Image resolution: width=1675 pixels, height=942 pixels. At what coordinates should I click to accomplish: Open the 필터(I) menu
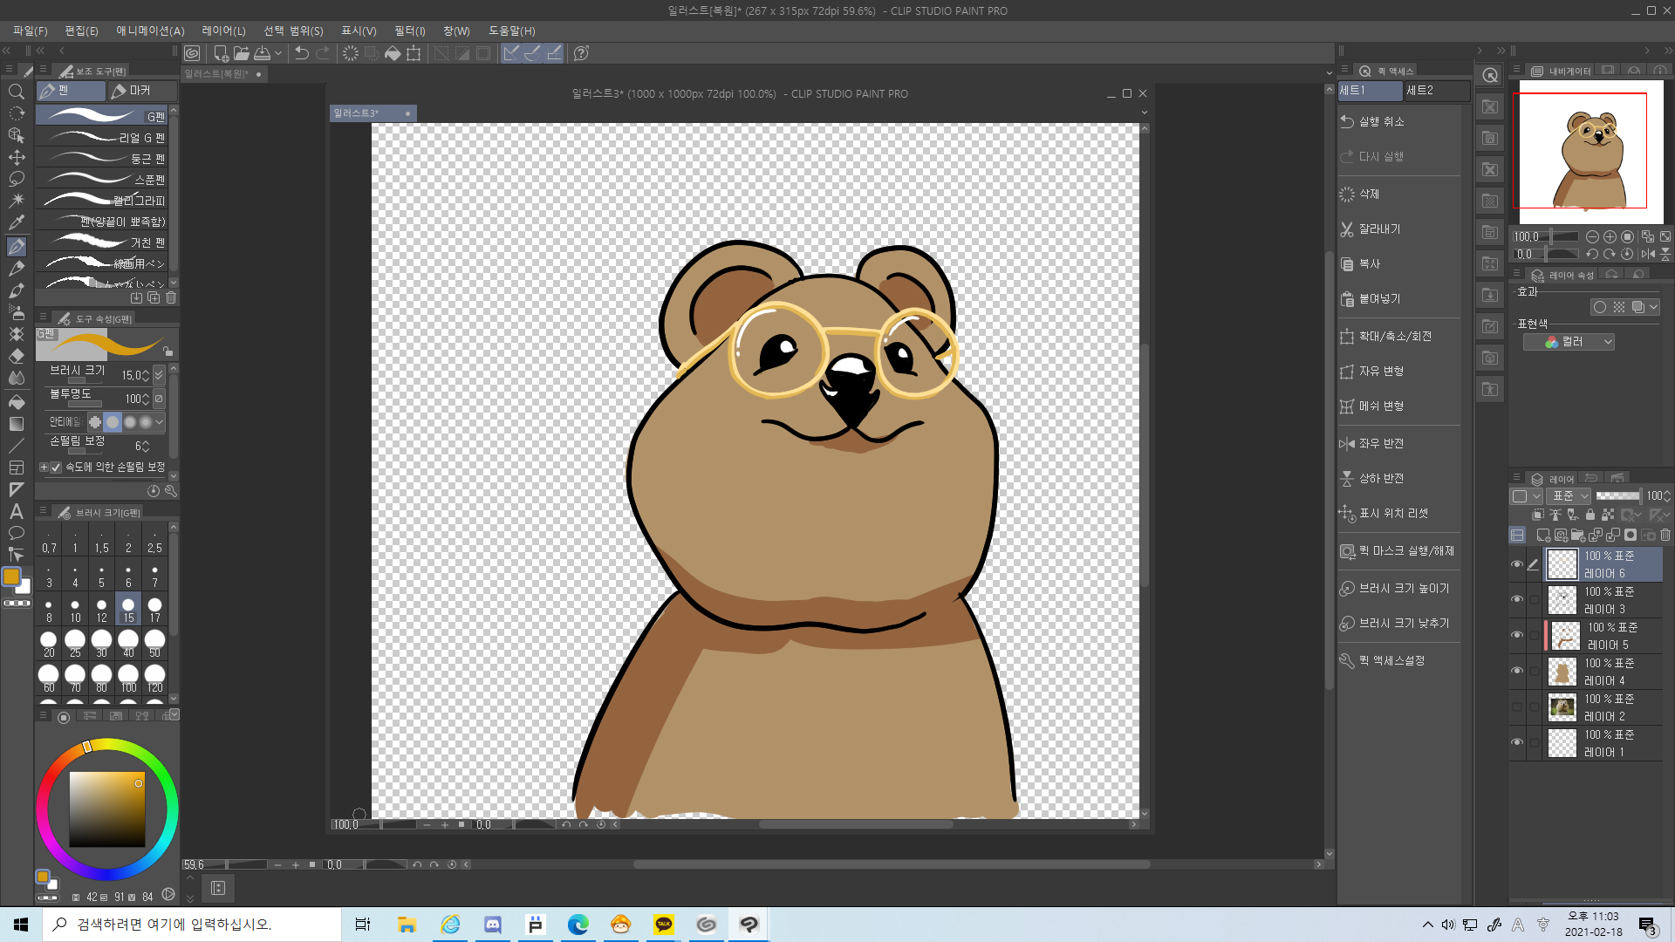409,31
